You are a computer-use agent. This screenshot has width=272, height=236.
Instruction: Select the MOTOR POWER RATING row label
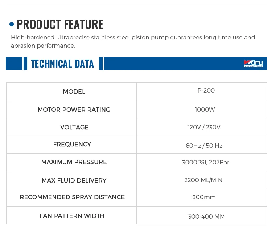click(x=74, y=110)
